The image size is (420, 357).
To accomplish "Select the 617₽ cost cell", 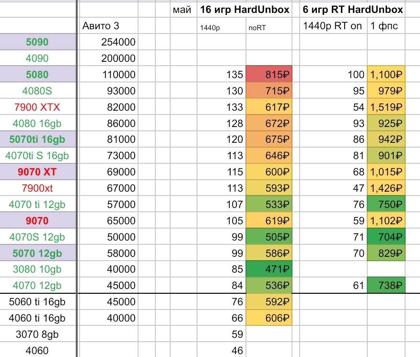I will click(x=269, y=107).
